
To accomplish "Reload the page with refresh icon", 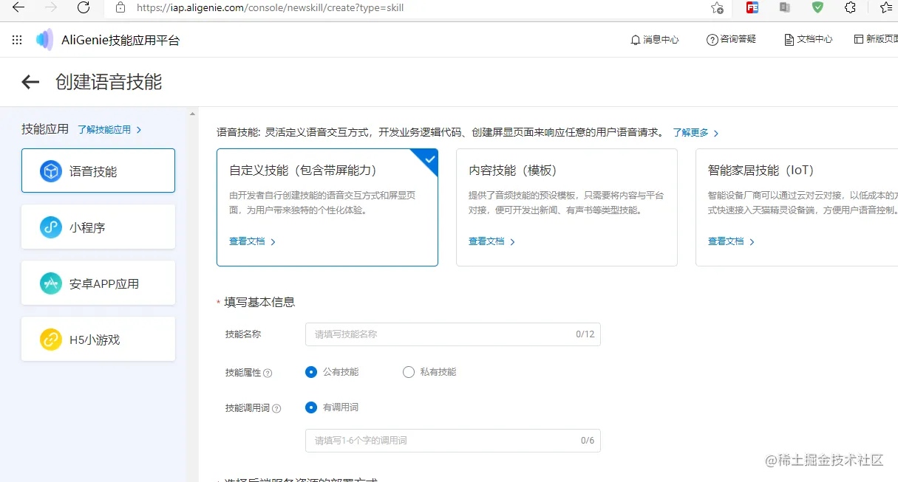I will point(84,7).
